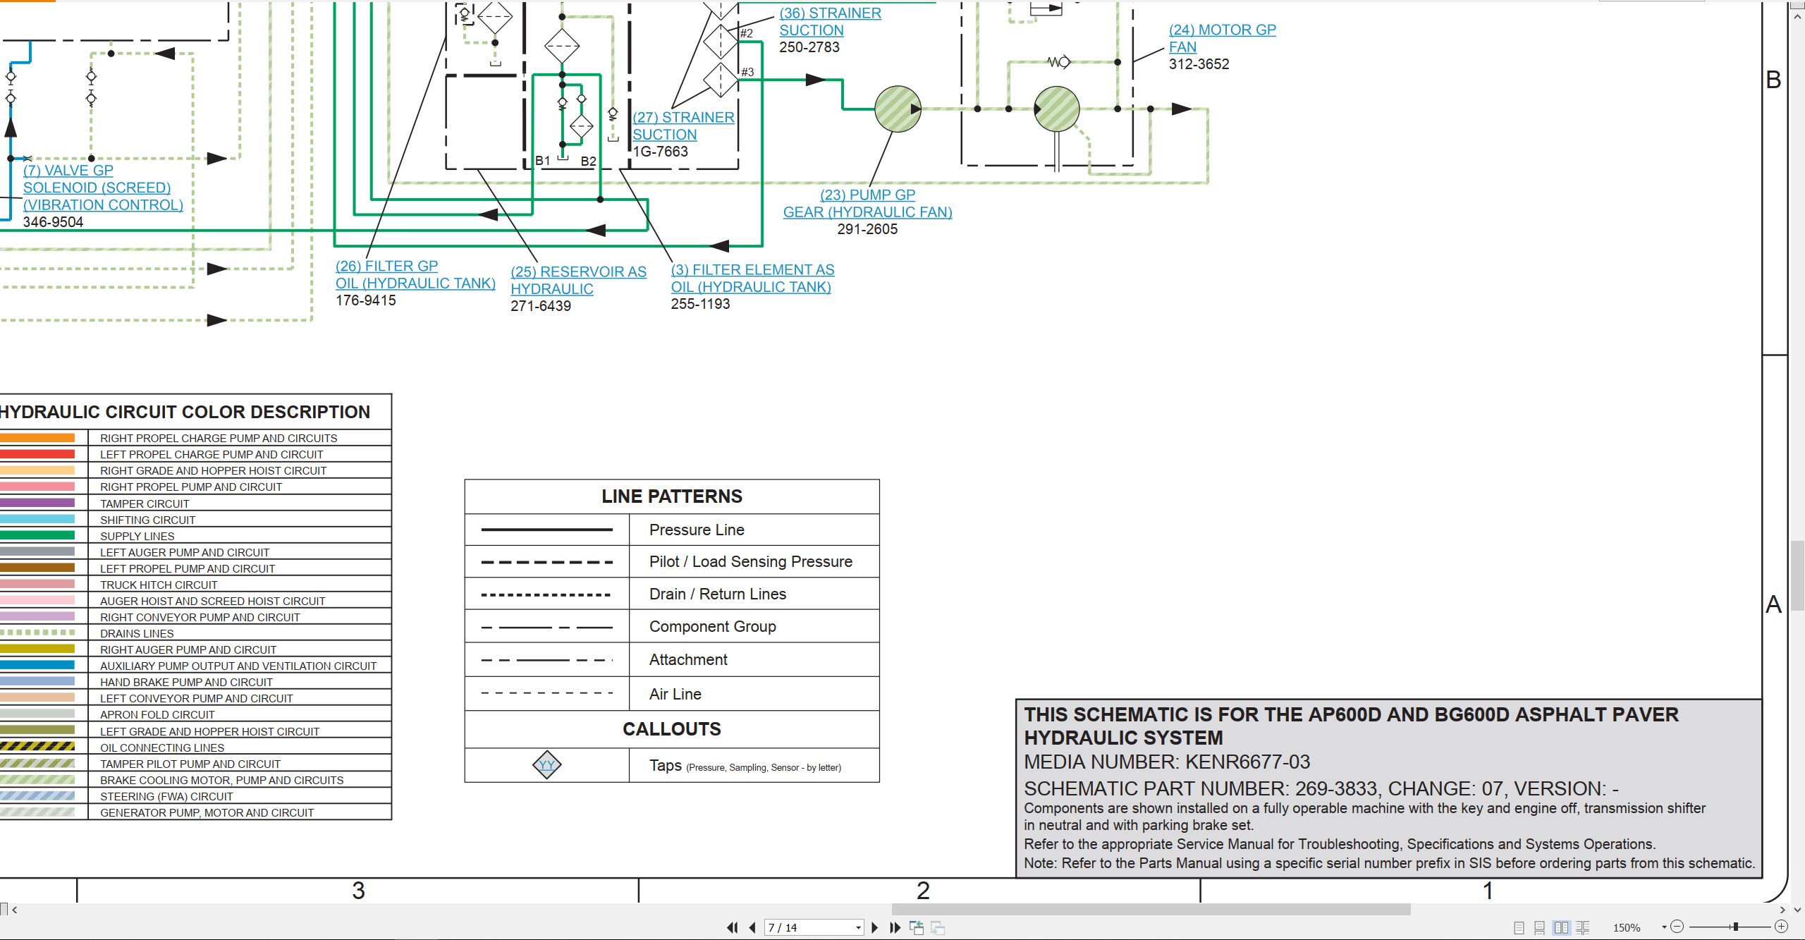The width and height of the screenshot is (1805, 940).
Task: Open the (27) STRAINER SUCTION link
Action: click(x=683, y=126)
